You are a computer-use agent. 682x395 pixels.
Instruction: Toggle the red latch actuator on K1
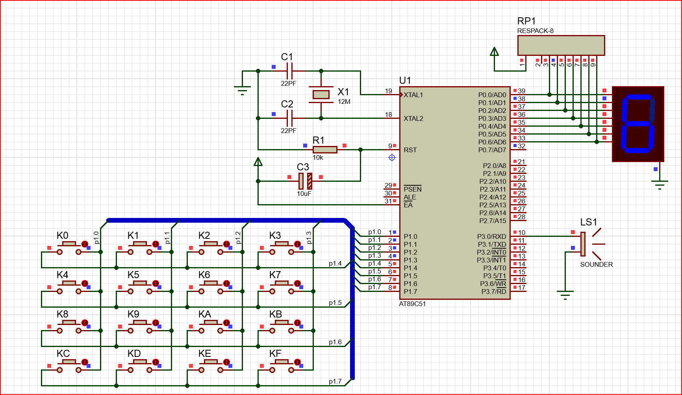(x=156, y=244)
